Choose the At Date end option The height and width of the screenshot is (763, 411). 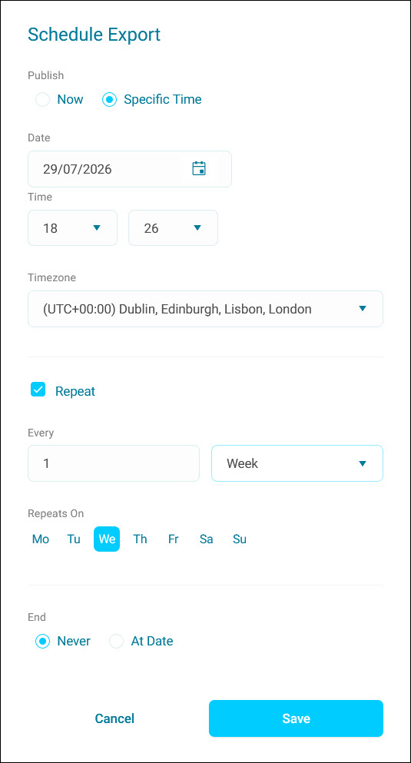point(117,642)
